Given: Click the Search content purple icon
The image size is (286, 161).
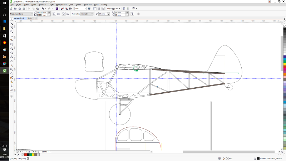Looking at the screenshot, I should tap(57, 9).
